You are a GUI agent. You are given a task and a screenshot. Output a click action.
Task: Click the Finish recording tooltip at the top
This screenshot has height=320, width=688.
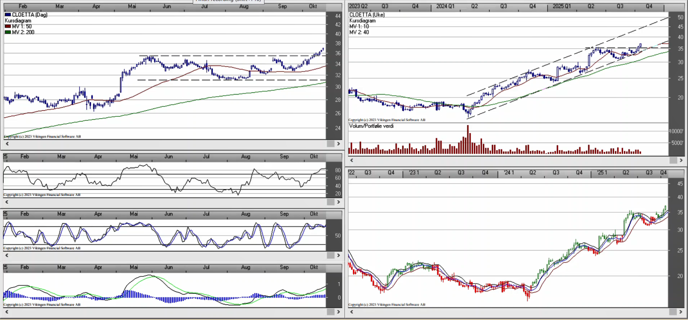(x=229, y=1)
